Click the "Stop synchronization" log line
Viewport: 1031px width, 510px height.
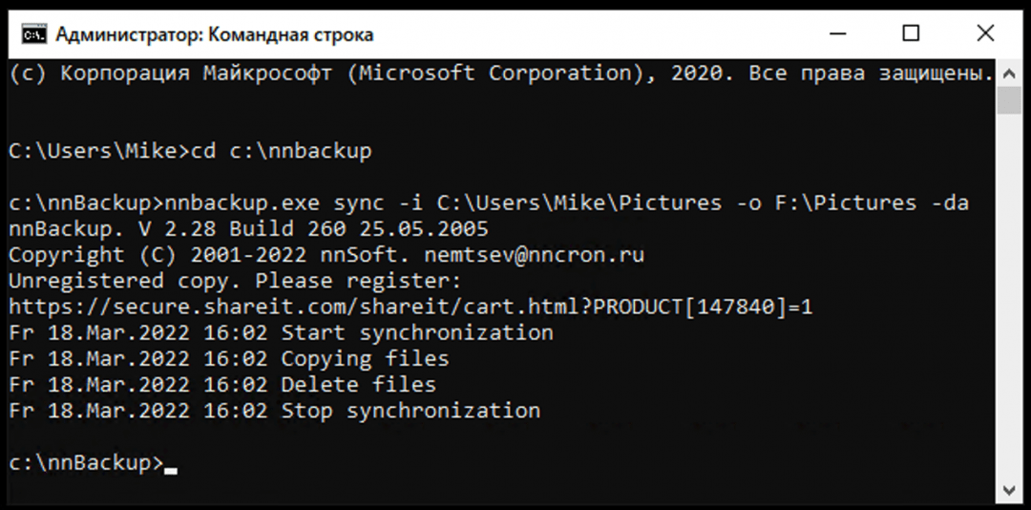(x=410, y=411)
